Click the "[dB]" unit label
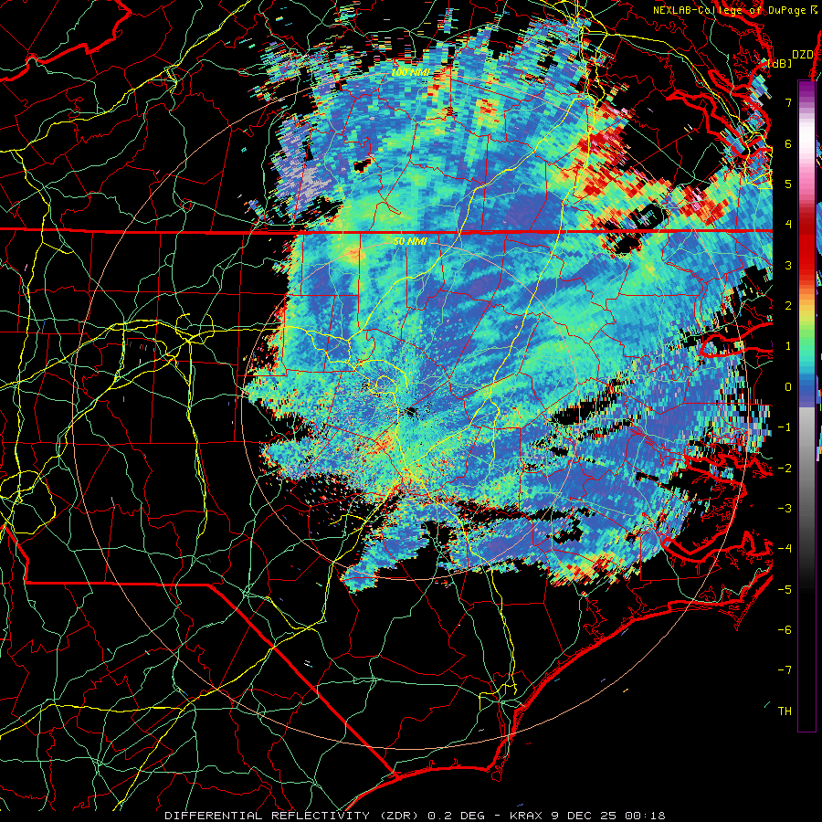The height and width of the screenshot is (822, 822). (780, 63)
